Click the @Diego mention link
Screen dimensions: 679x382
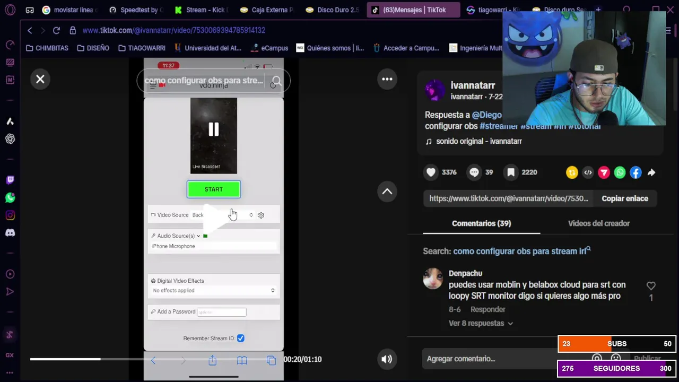click(x=486, y=115)
